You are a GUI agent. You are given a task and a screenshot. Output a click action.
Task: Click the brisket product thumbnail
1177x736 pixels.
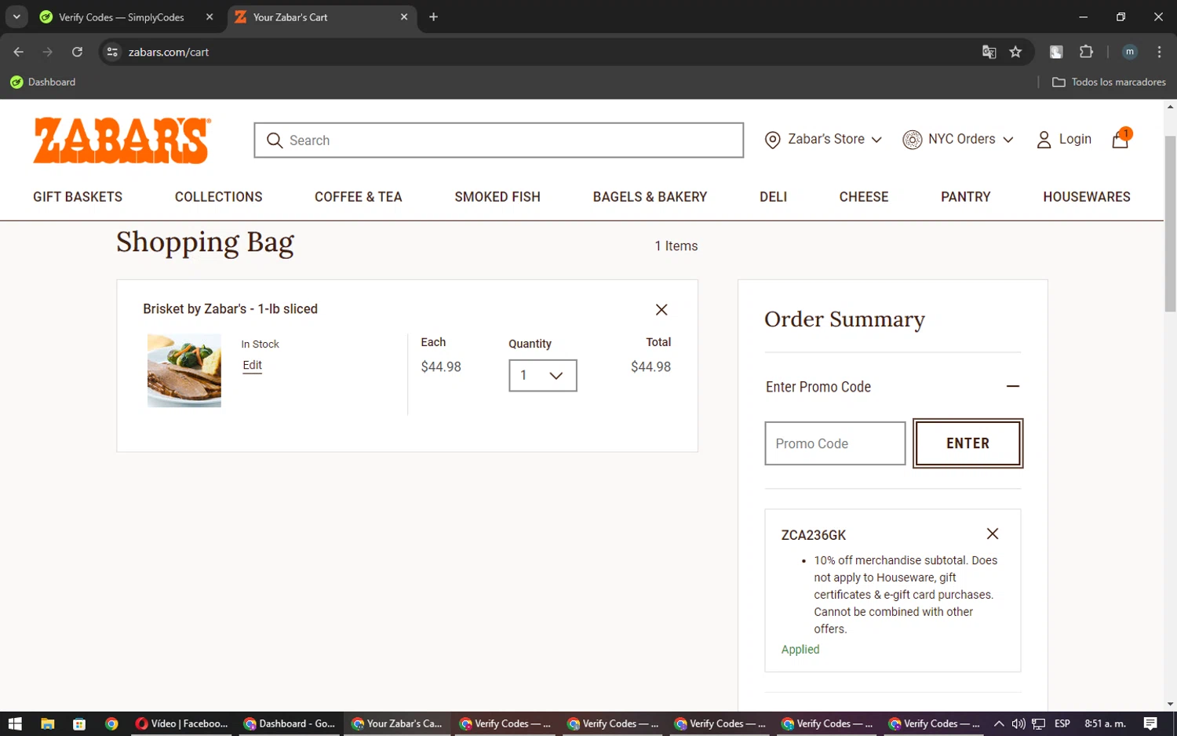[184, 370]
